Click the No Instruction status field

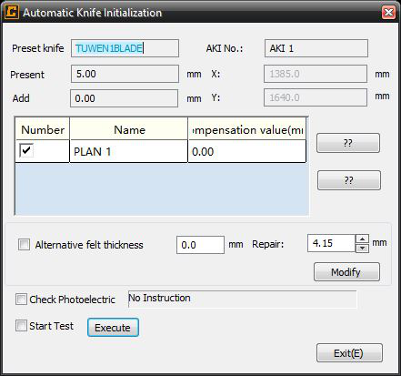243,299
